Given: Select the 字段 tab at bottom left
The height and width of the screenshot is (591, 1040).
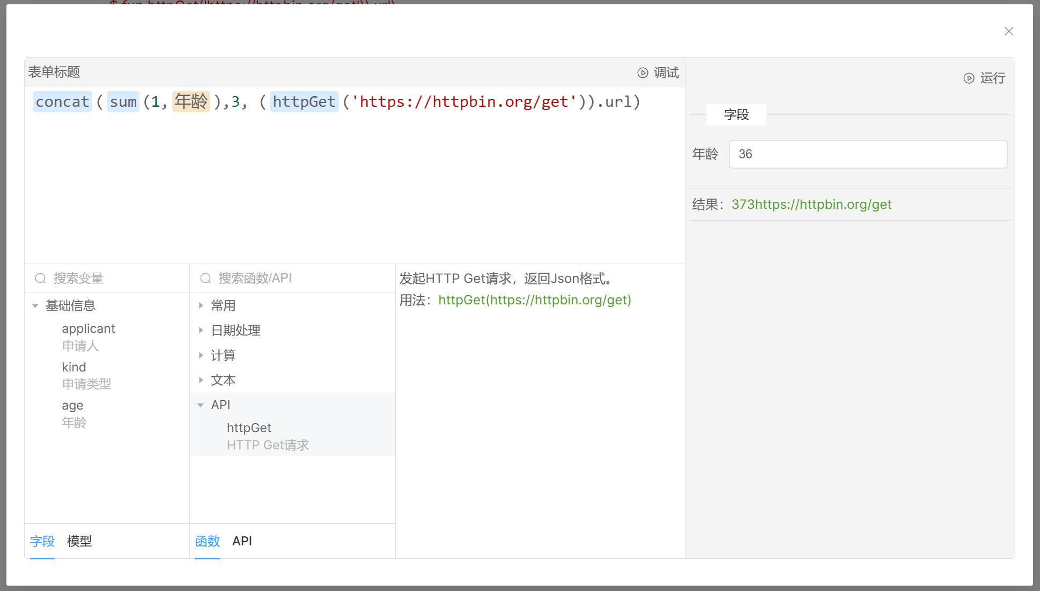Looking at the screenshot, I should click(42, 541).
